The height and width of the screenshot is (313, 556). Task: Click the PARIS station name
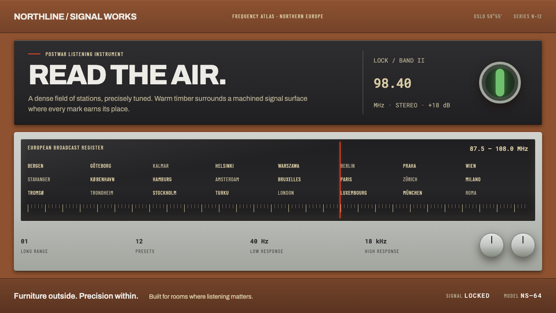click(x=346, y=180)
